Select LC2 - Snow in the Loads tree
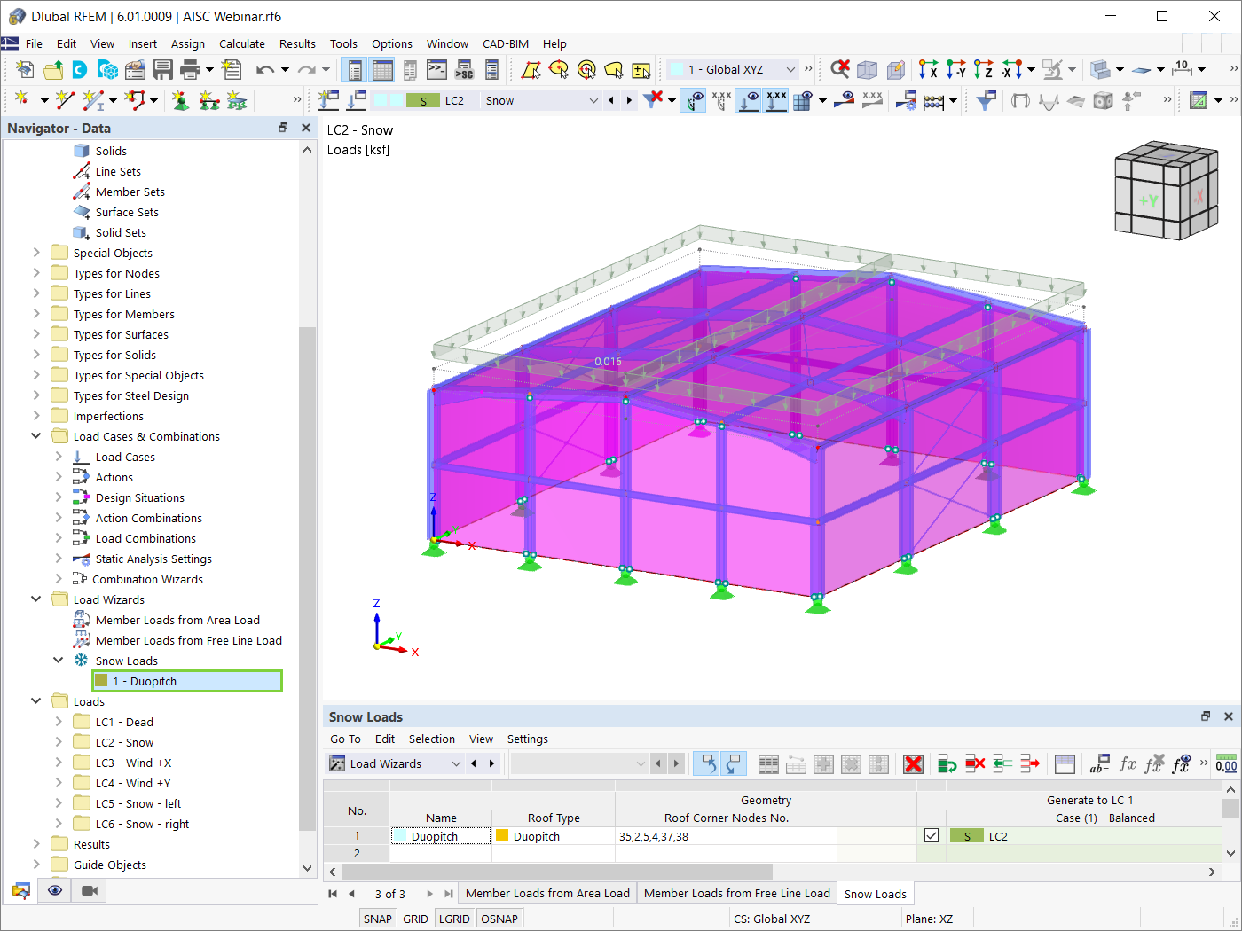Screen dimensions: 1242x931 [124, 742]
